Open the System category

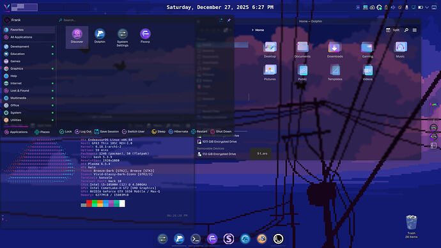tap(29, 112)
